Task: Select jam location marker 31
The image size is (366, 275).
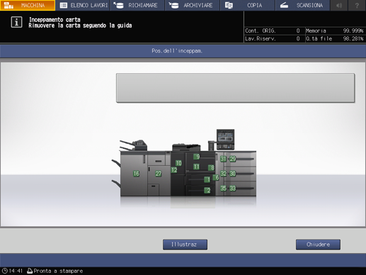Action: tap(223, 159)
